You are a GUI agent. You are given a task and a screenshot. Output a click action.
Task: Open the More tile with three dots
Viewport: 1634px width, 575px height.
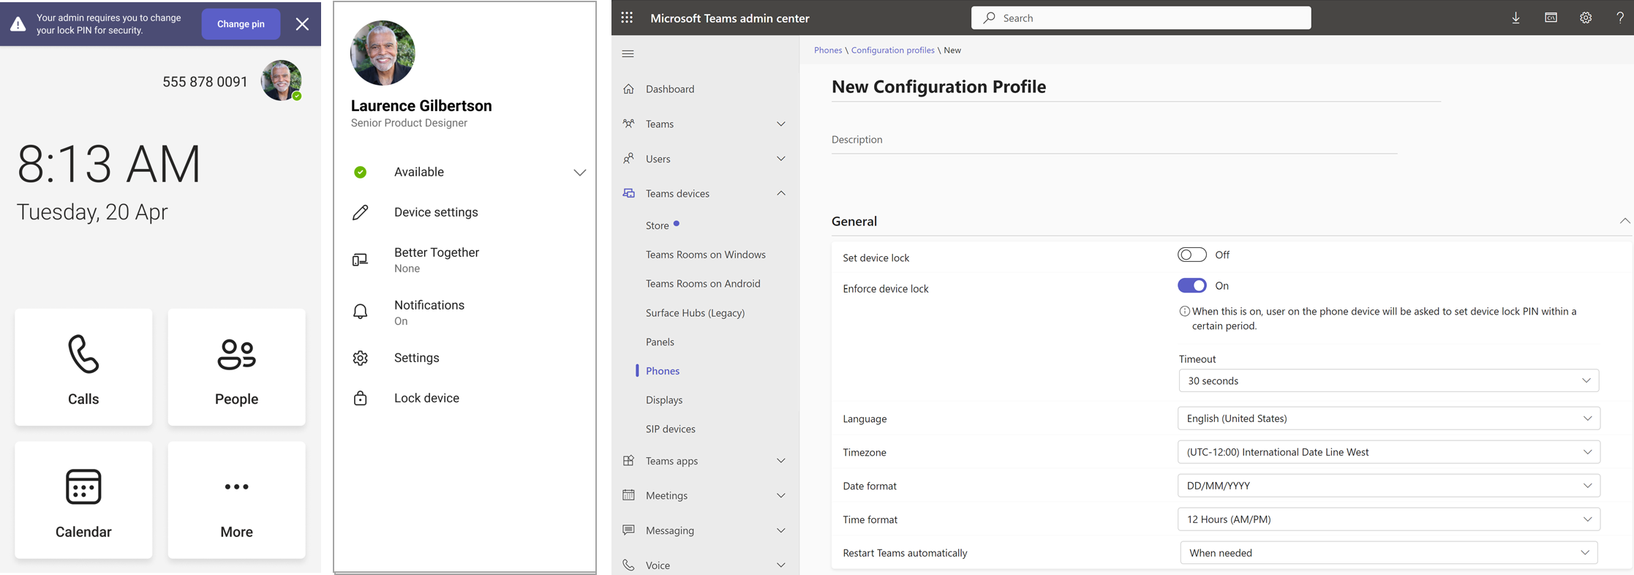pos(236,500)
